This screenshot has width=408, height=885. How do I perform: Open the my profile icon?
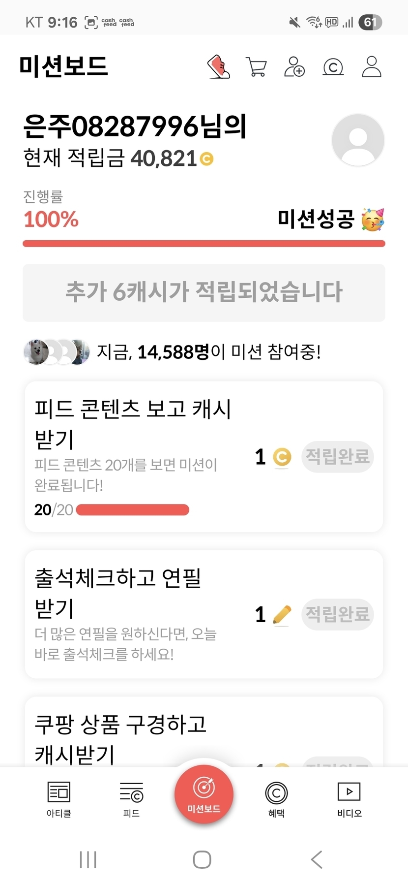372,66
